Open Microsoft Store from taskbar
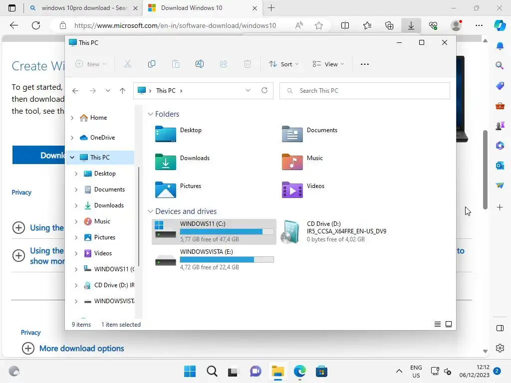 click(321, 371)
